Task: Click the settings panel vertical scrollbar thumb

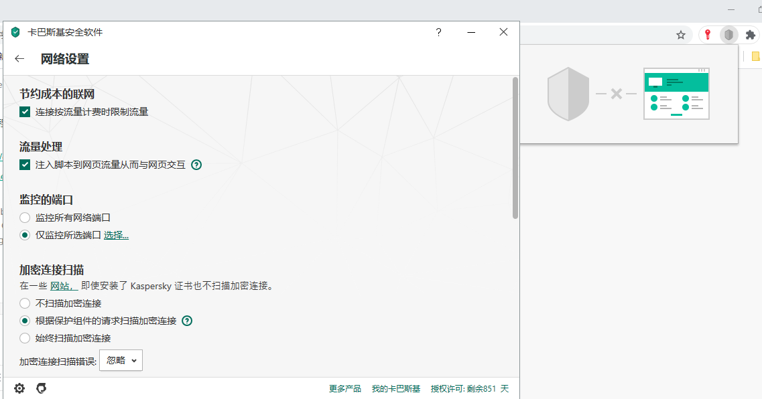Action: click(x=515, y=148)
